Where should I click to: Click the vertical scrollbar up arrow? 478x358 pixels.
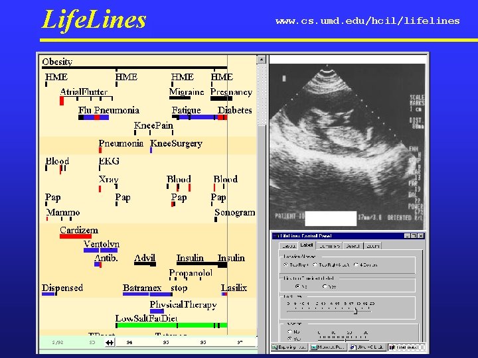click(262, 60)
